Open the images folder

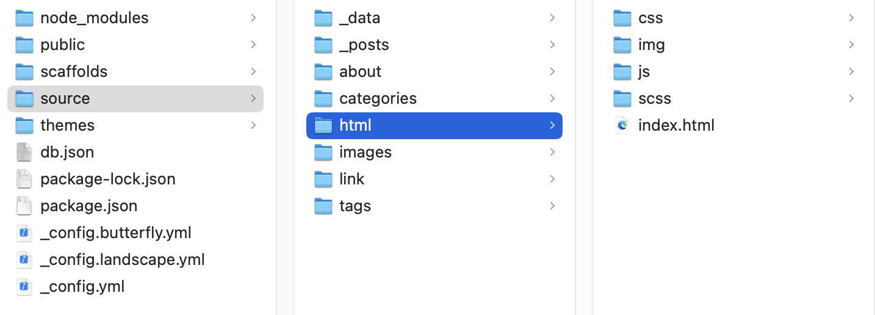coord(434,152)
